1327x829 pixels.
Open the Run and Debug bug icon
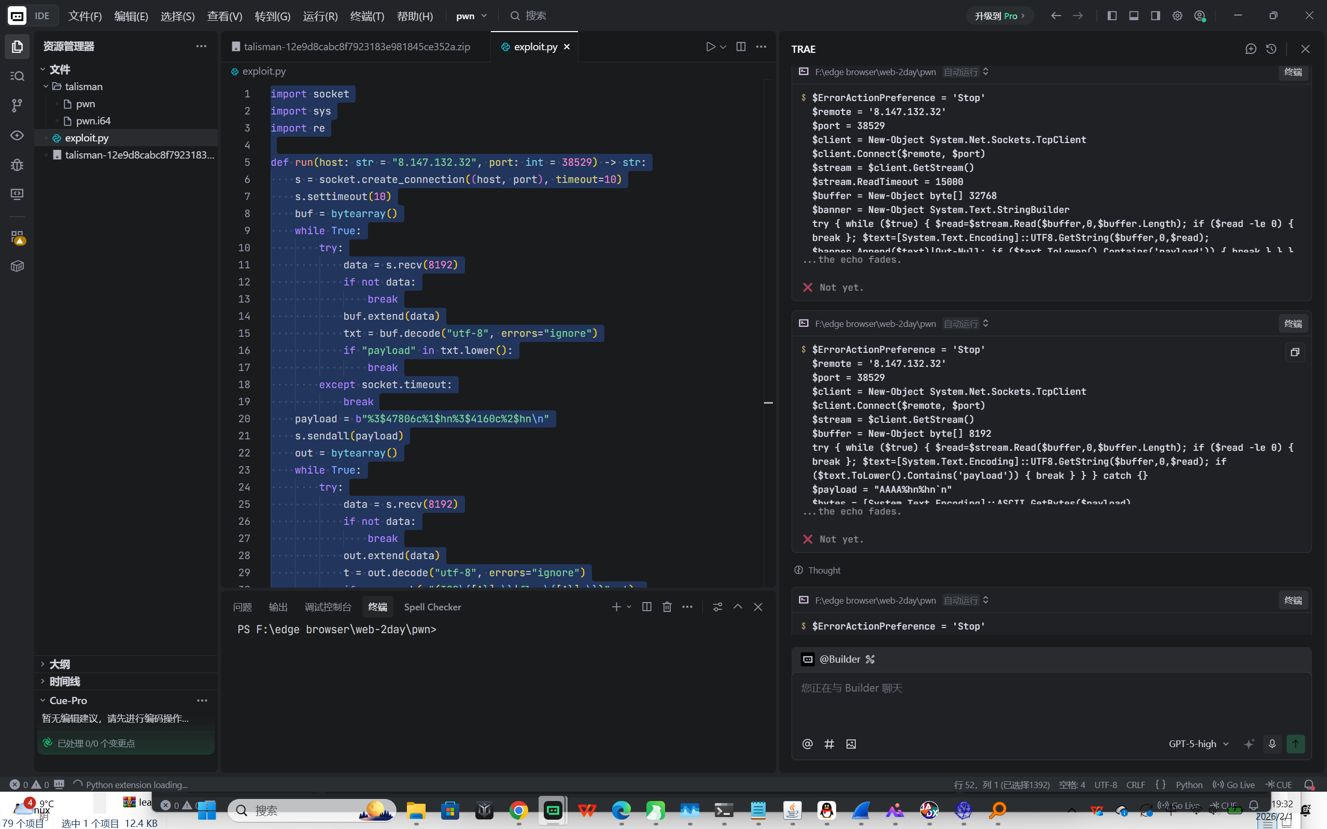[x=17, y=164]
